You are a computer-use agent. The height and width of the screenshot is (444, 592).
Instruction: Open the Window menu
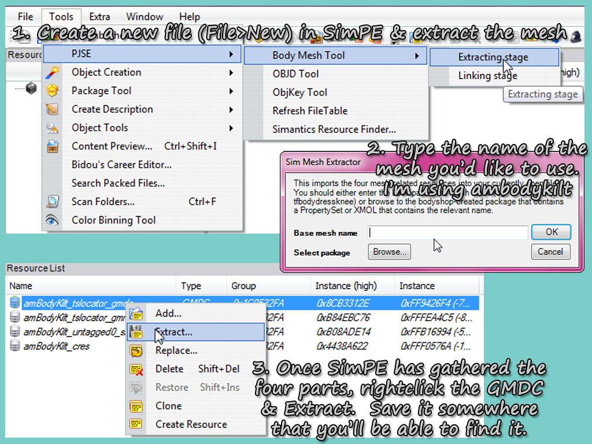(x=145, y=17)
